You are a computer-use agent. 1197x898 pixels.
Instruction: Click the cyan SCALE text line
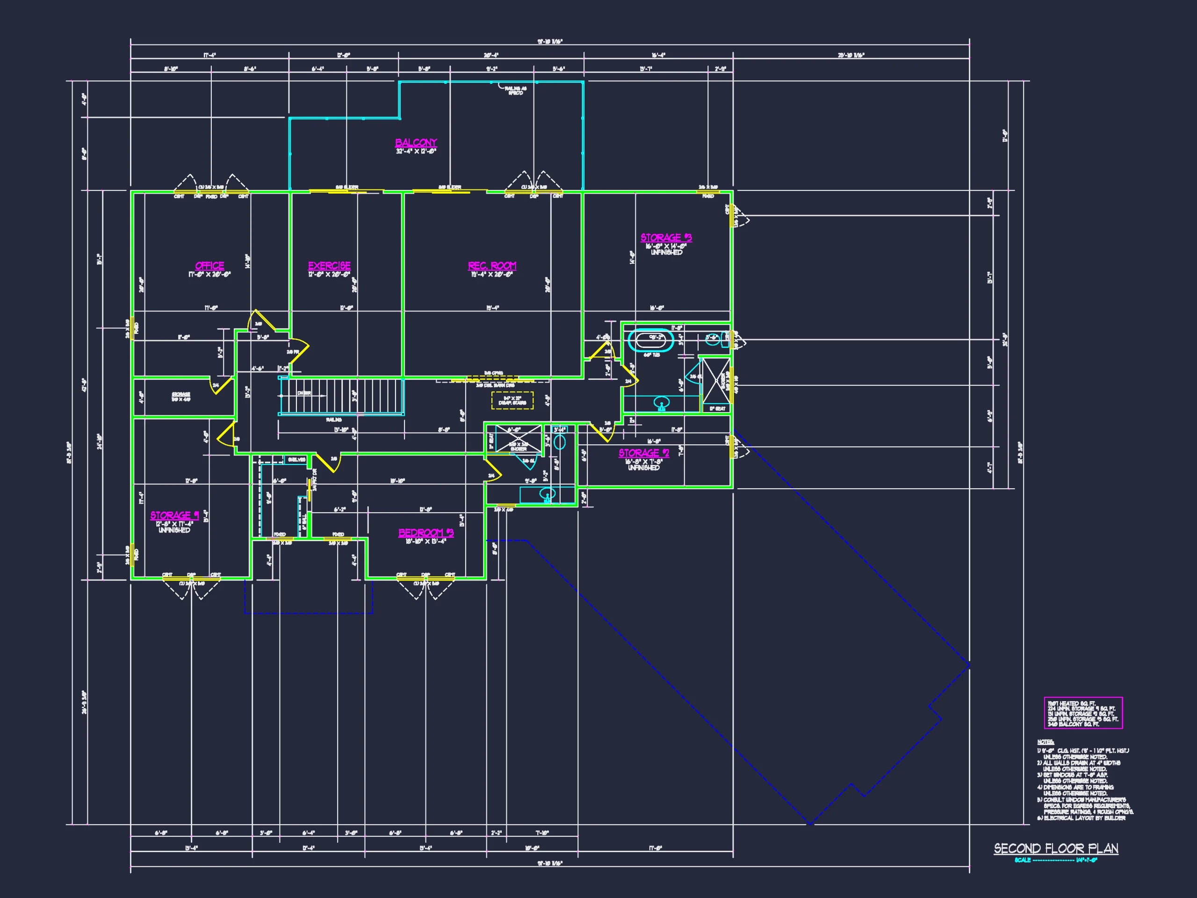pos(1055,860)
